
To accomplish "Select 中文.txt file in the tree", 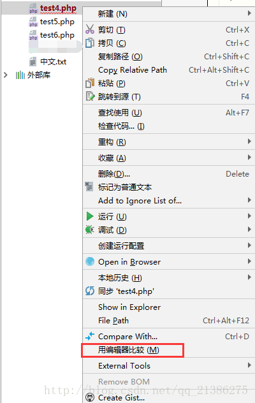I will 53,62.
